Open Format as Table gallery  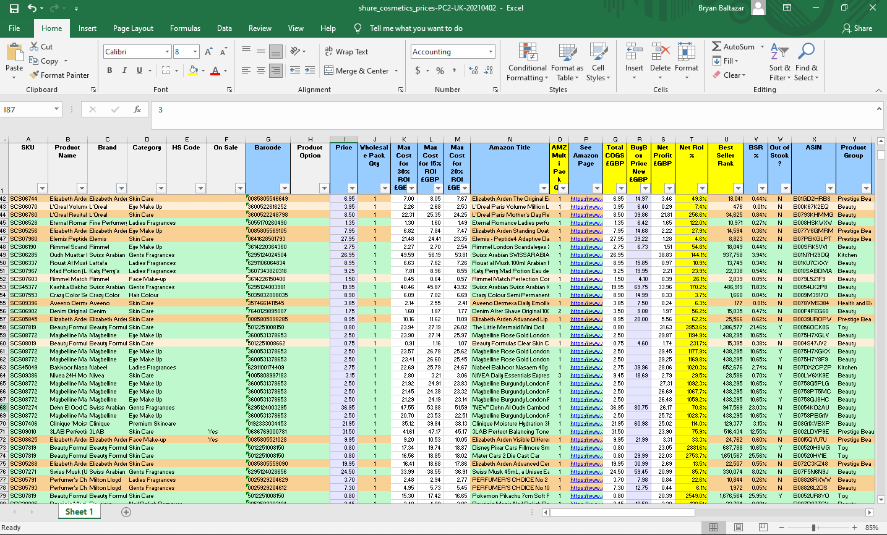point(567,62)
